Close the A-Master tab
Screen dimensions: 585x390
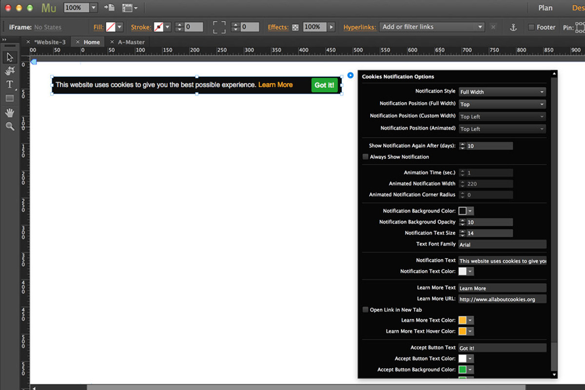tap(112, 42)
